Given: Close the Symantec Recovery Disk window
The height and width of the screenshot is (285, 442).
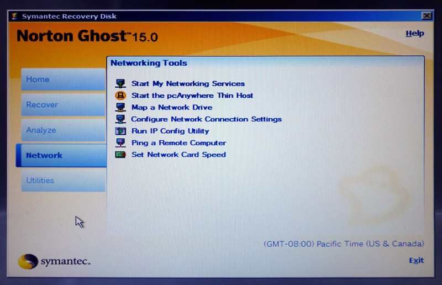Looking at the screenshot, I should pos(427,16).
